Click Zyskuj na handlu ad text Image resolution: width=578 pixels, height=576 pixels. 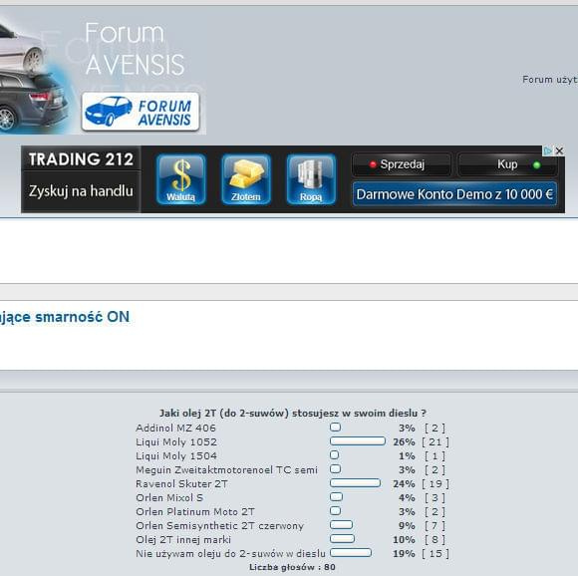coord(81,191)
